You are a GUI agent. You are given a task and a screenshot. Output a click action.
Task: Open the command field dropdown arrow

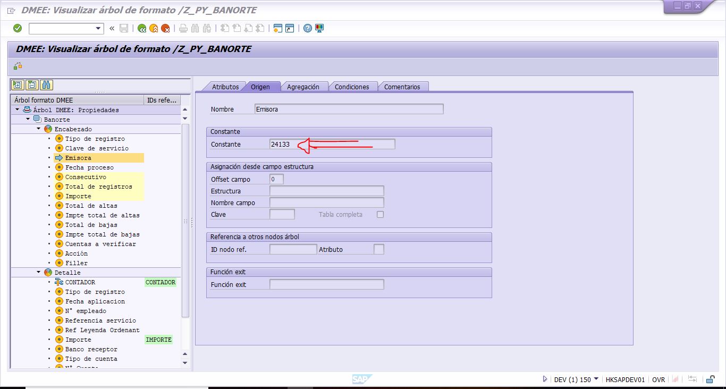(x=98, y=28)
